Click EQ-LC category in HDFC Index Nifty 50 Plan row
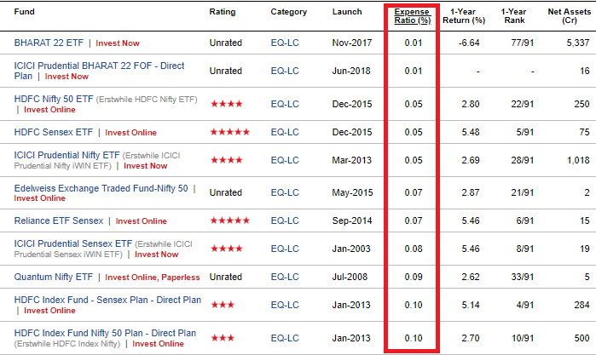The height and width of the screenshot is (355, 596). (285, 338)
